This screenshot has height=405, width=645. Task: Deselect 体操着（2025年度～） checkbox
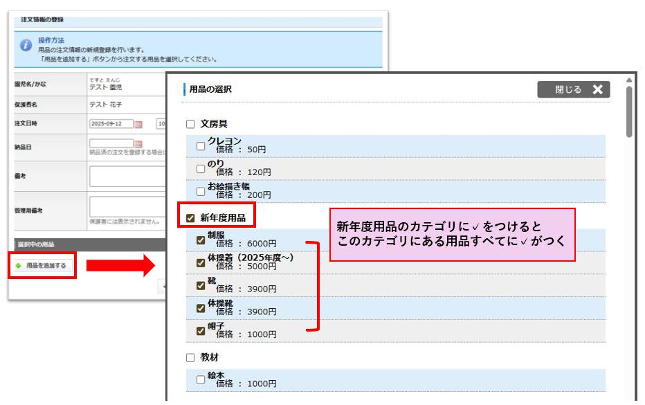(x=201, y=262)
